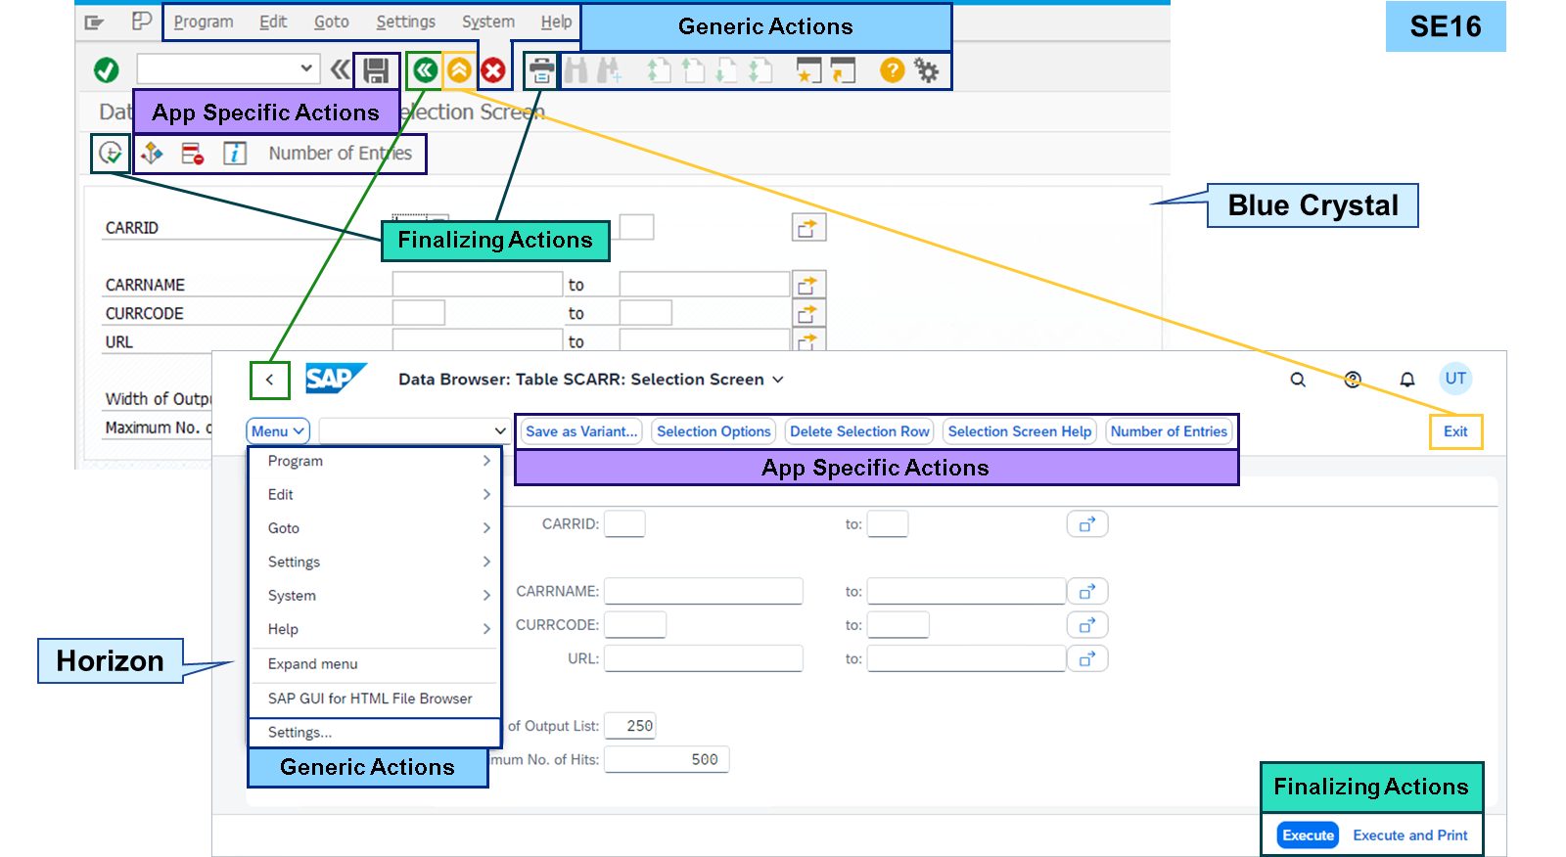Open multiple selection for CURRCODE in Horizon
The width and height of the screenshot is (1566, 857).
click(x=1087, y=625)
